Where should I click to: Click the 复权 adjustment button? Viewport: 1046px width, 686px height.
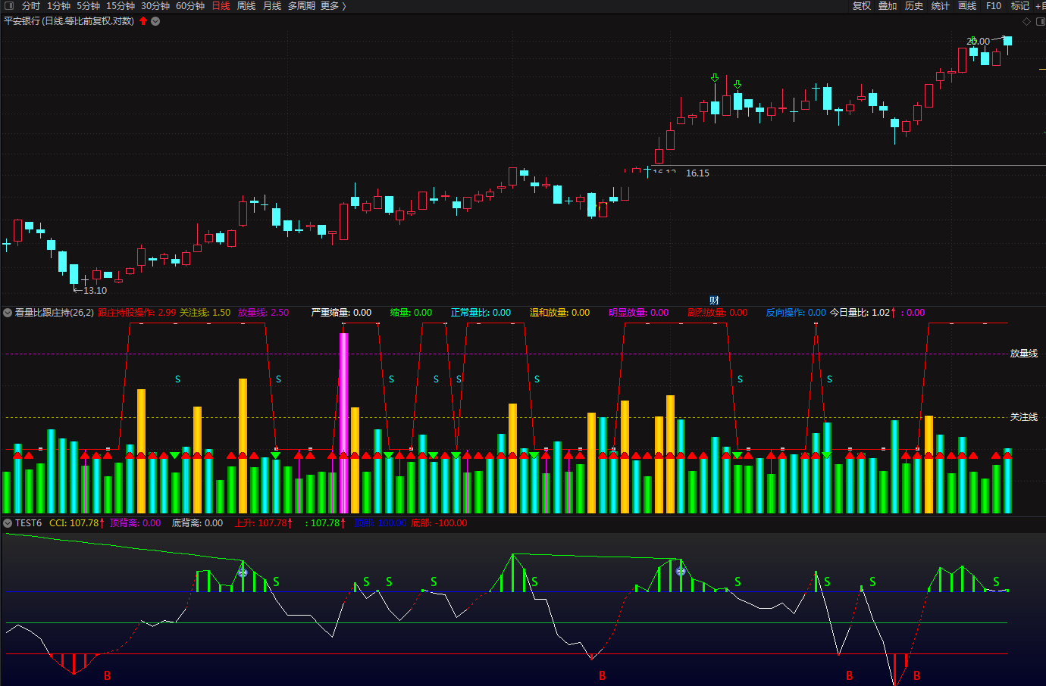(862, 6)
